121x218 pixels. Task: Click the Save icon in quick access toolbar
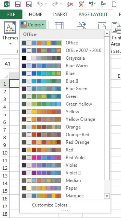pyautogui.click(x=18, y=4)
